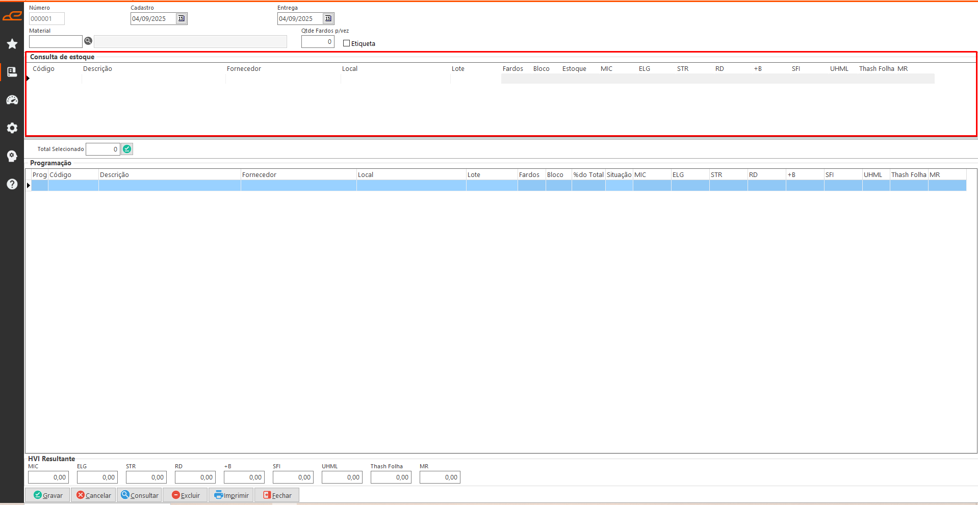Screen dimensions: 978x505
Task: Enable the Etiqueta checkbox
Action: pyautogui.click(x=347, y=43)
